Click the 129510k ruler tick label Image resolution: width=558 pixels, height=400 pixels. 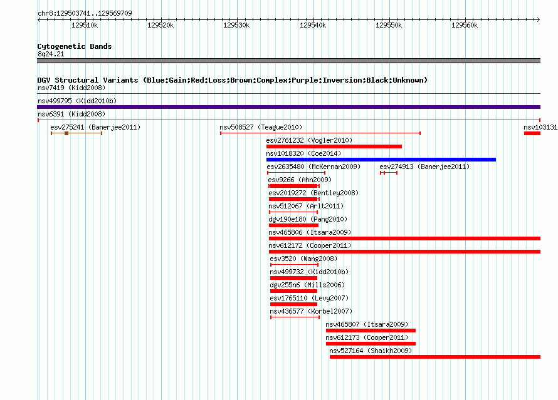click(85, 25)
